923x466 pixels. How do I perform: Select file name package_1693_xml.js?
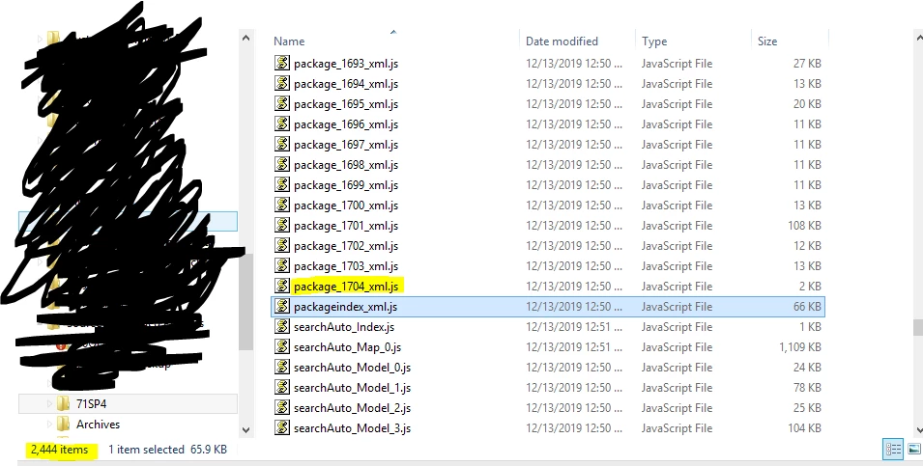[x=346, y=64]
